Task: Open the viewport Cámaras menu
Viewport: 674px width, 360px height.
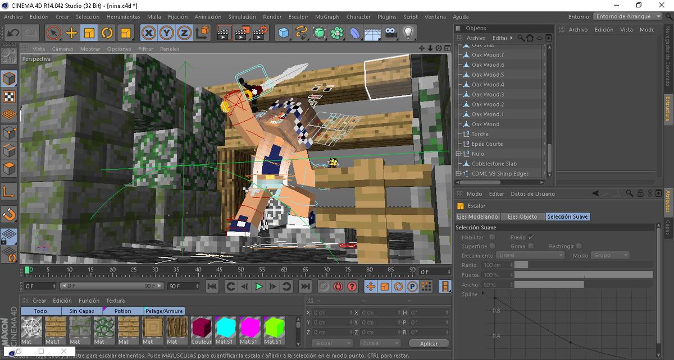Action: pyautogui.click(x=62, y=49)
